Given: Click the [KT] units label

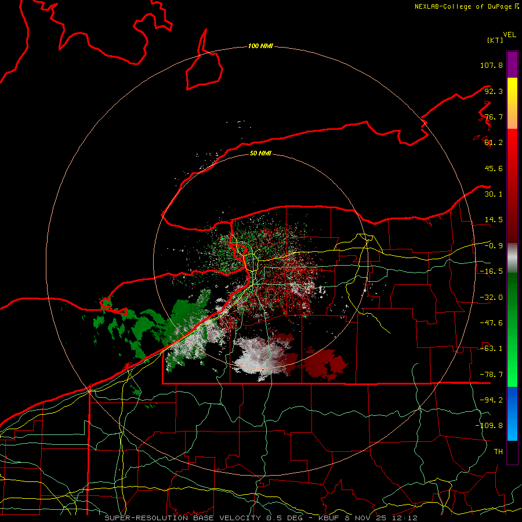Looking at the screenshot, I should pyautogui.click(x=495, y=40).
